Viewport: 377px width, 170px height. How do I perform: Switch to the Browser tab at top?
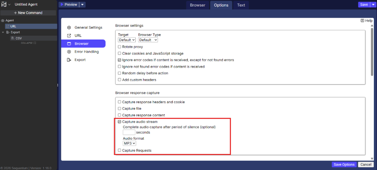[x=197, y=5]
